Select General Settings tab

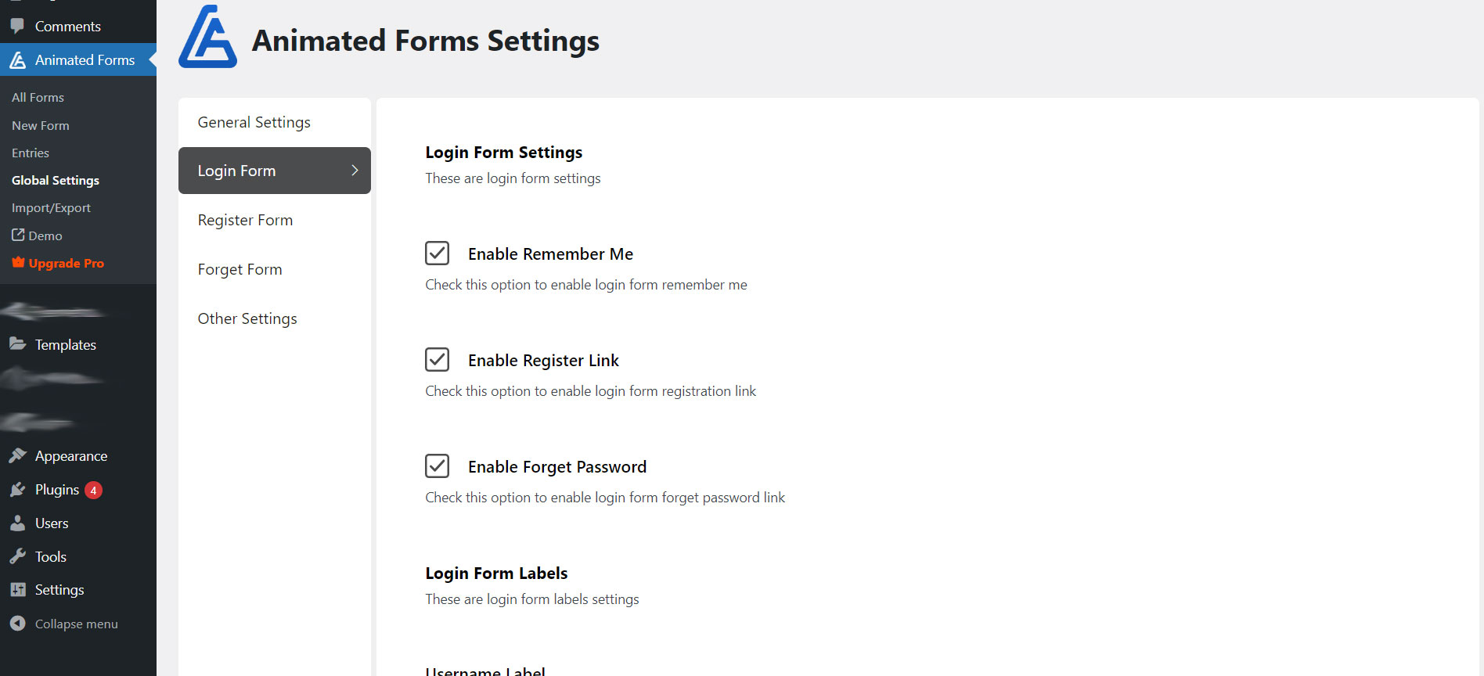coord(254,121)
